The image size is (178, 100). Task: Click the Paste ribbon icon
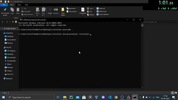pos(18,10)
